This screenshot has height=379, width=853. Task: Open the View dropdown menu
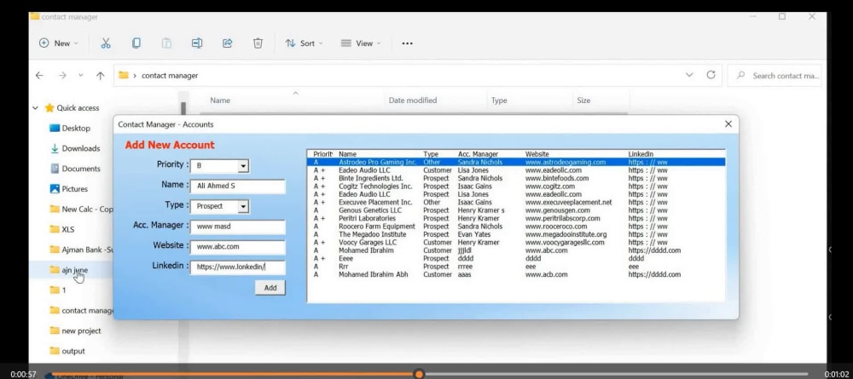coord(360,43)
